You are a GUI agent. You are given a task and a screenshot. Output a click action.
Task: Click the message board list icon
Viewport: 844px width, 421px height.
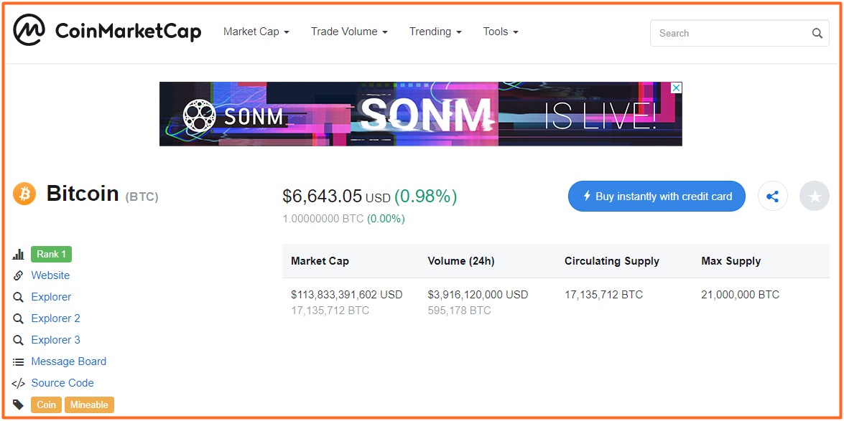click(18, 362)
